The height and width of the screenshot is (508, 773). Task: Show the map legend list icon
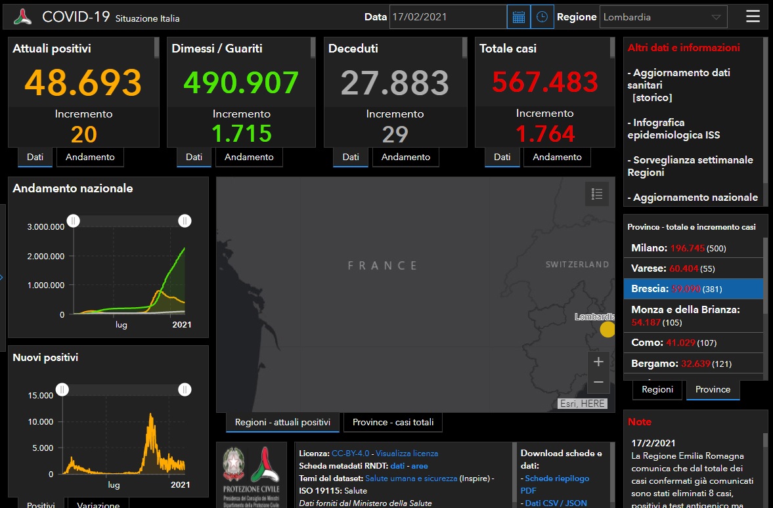pyautogui.click(x=597, y=194)
